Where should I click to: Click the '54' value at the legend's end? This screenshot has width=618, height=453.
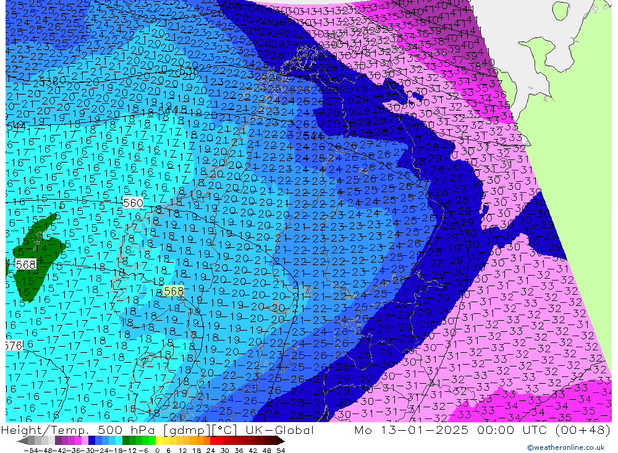(x=281, y=451)
